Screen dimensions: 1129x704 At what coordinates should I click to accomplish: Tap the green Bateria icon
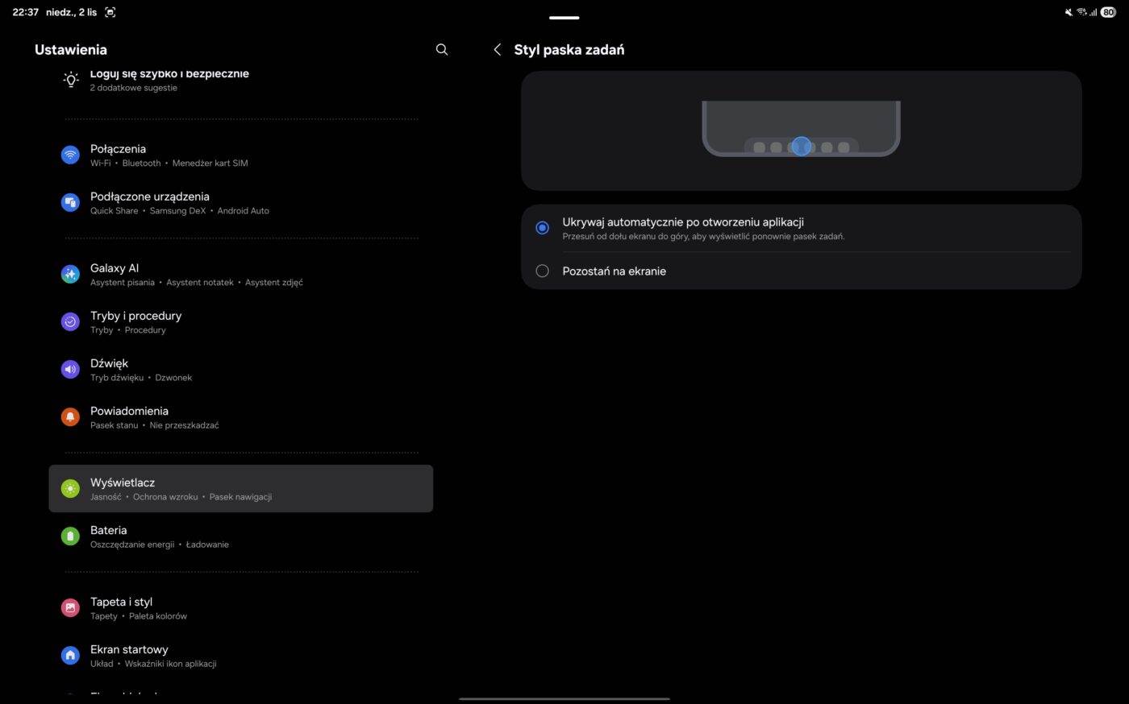(x=71, y=536)
